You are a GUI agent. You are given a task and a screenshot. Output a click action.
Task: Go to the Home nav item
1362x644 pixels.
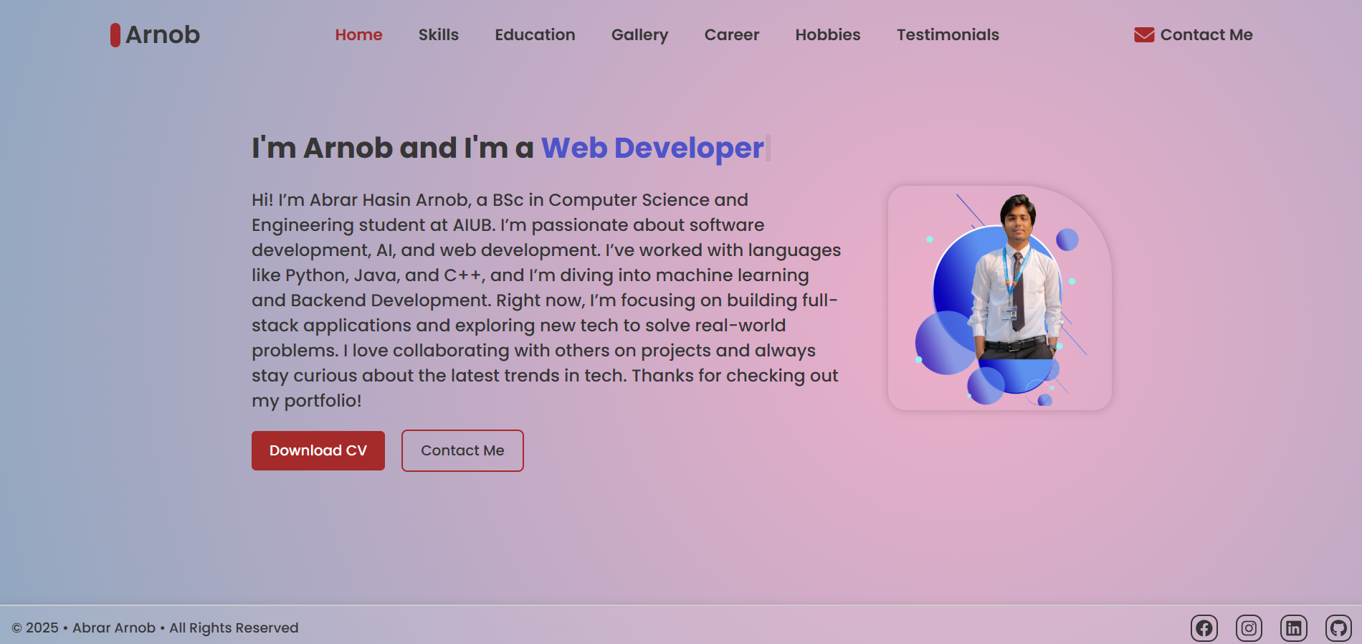[x=358, y=34]
